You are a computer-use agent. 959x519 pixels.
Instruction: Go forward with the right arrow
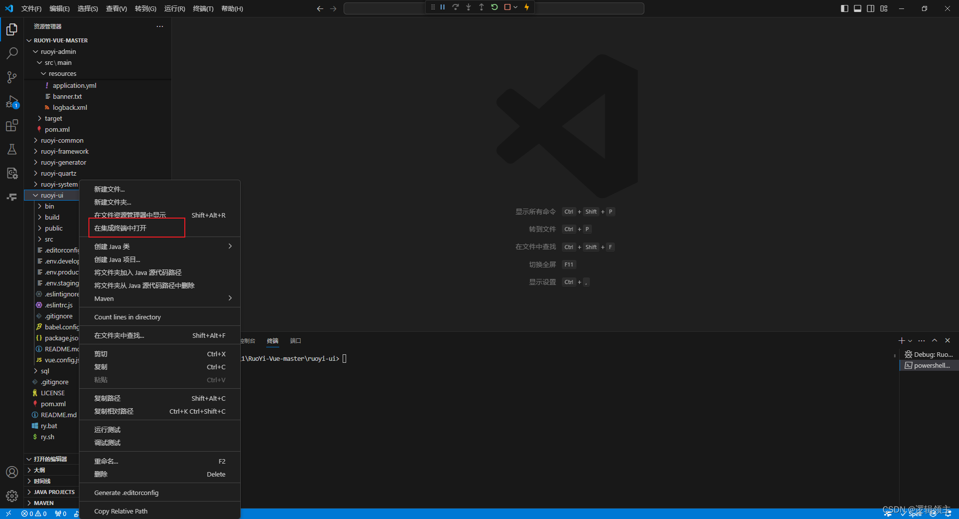(333, 8)
